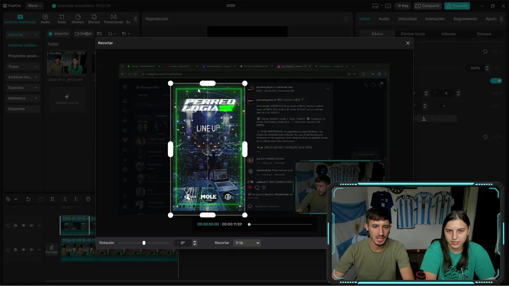Switch media list to grid view icon
The height and width of the screenshot is (286, 509).
point(99,34)
